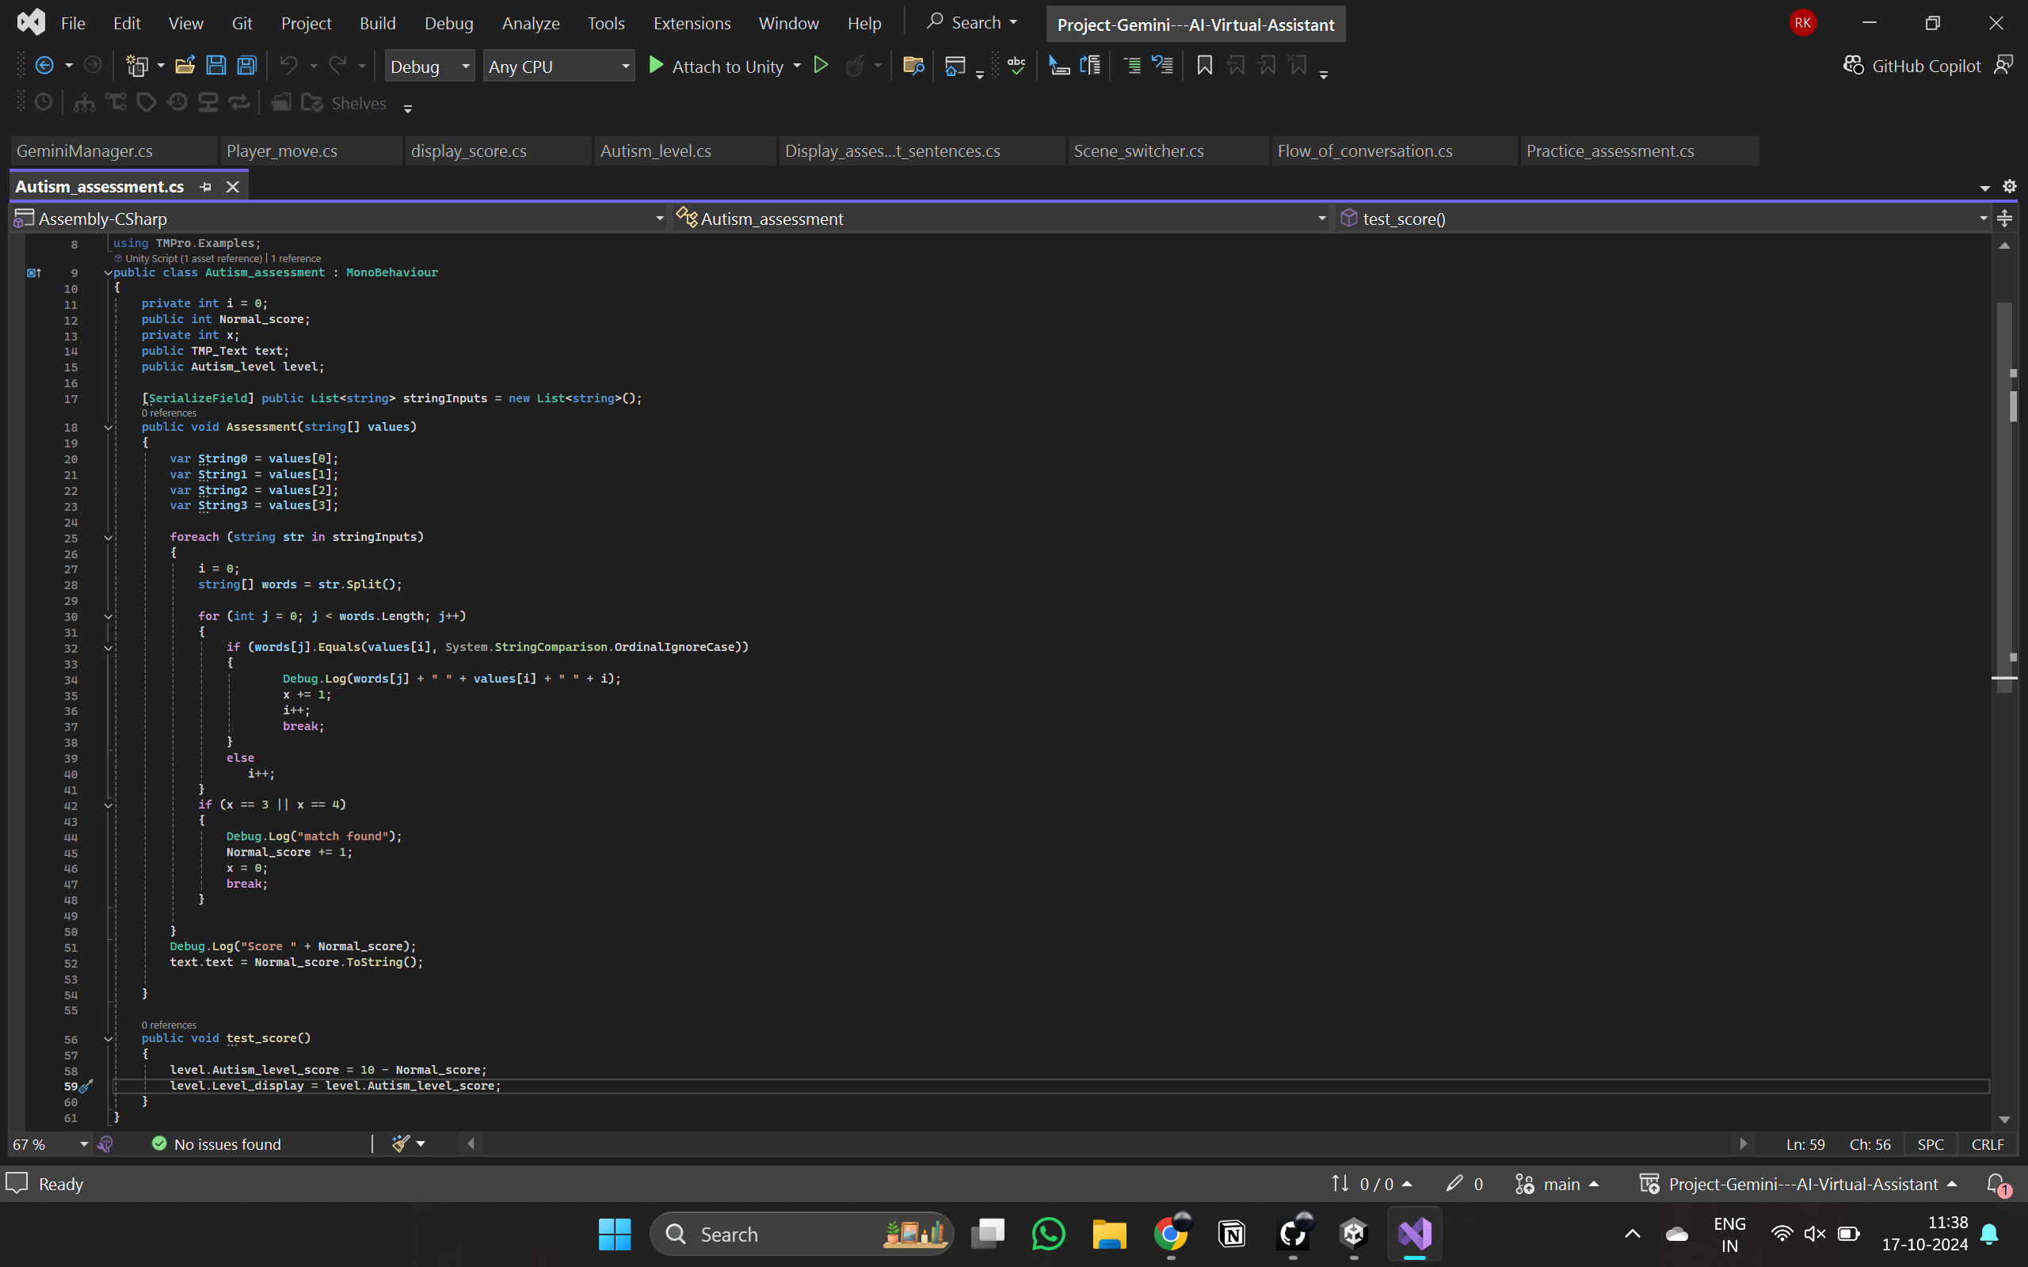This screenshot has height=1267, width=2028.
Task: Click the Find in Files icon
Action: coord(913,66)
